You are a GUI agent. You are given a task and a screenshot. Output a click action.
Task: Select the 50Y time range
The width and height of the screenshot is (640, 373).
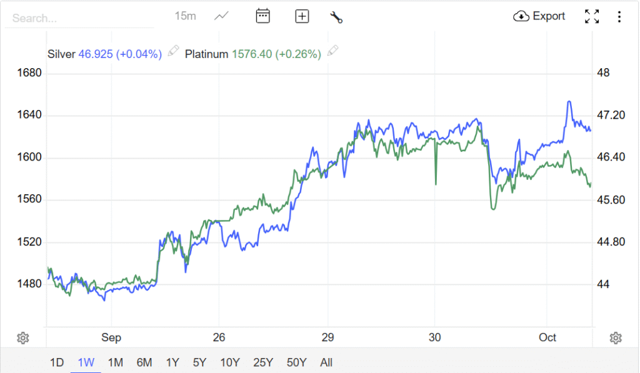click(296, 362)
